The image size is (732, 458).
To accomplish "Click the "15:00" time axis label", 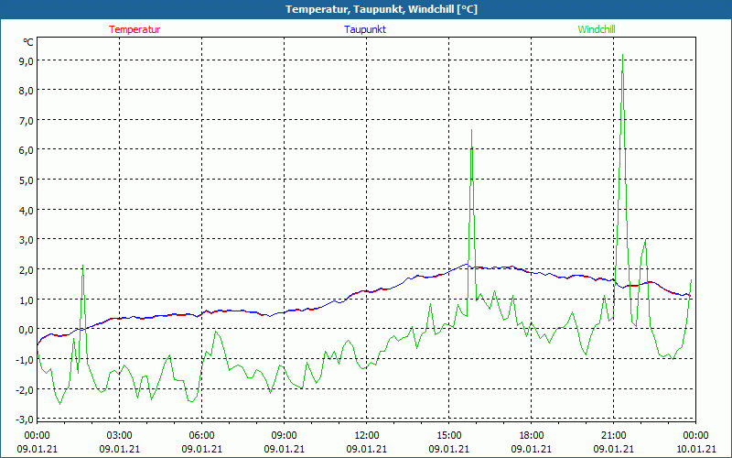I will (x=449, y=436).
